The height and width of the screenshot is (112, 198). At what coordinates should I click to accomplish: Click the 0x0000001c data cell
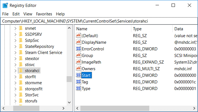(x=185, y=82)
